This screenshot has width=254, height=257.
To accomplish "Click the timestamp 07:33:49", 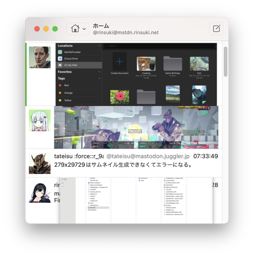I will pos(206,156).
